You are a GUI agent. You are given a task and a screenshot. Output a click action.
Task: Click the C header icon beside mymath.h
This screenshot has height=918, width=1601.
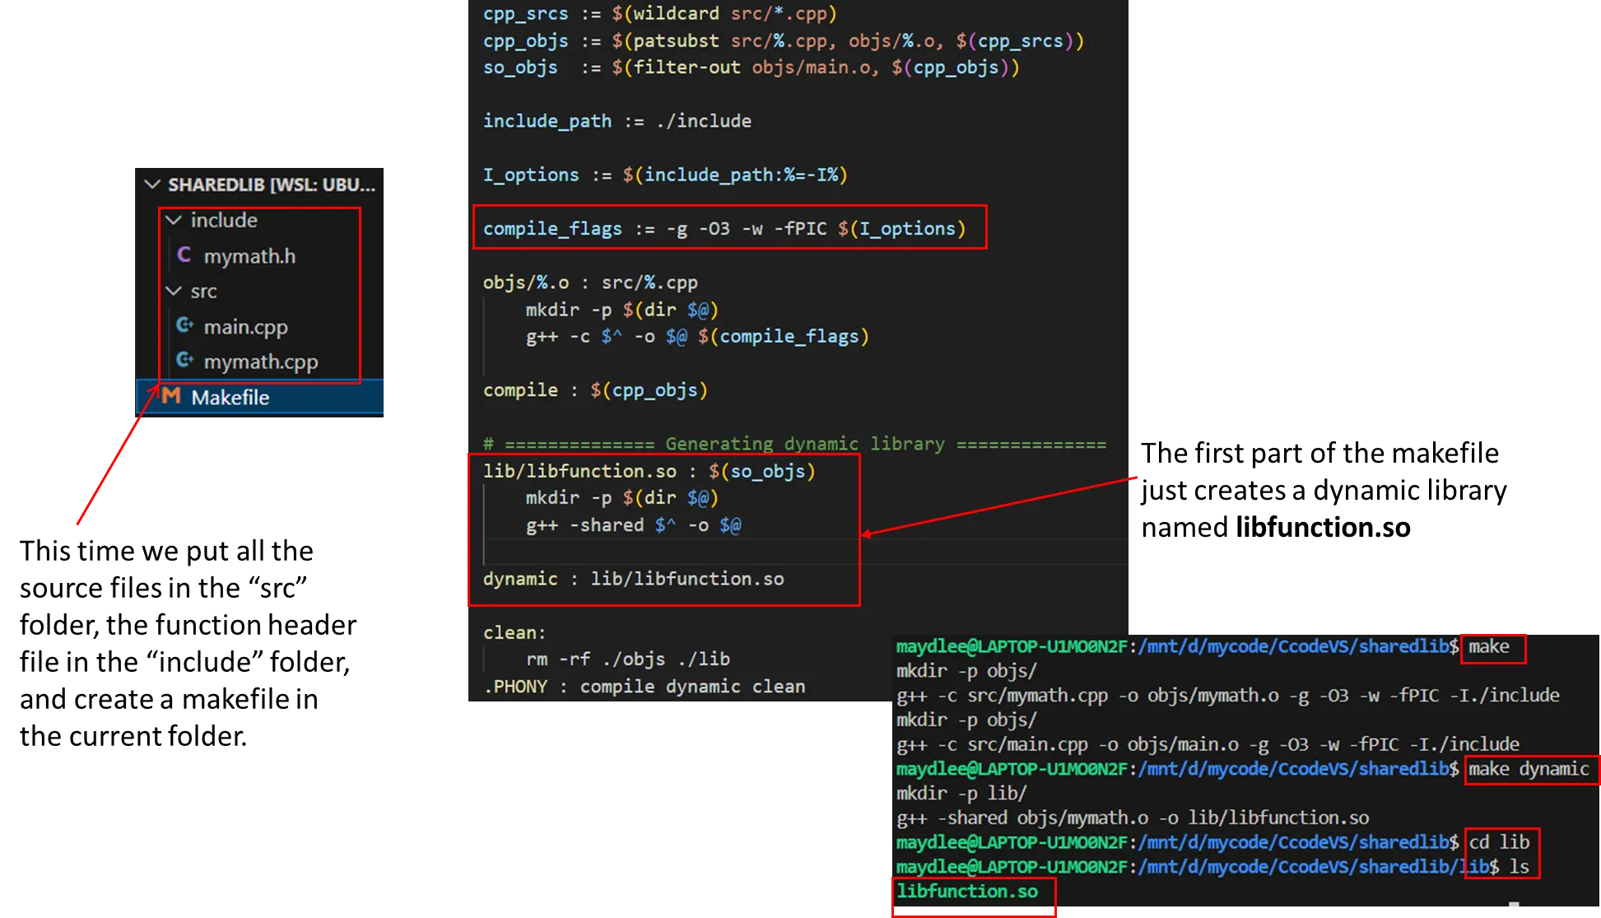click(184, 255)
